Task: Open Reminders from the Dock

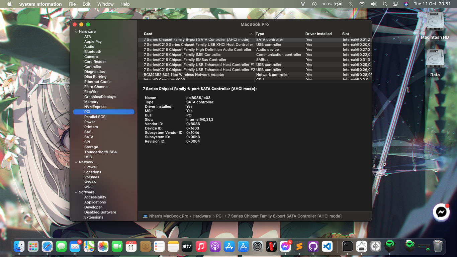Action: tap(159, 247)
